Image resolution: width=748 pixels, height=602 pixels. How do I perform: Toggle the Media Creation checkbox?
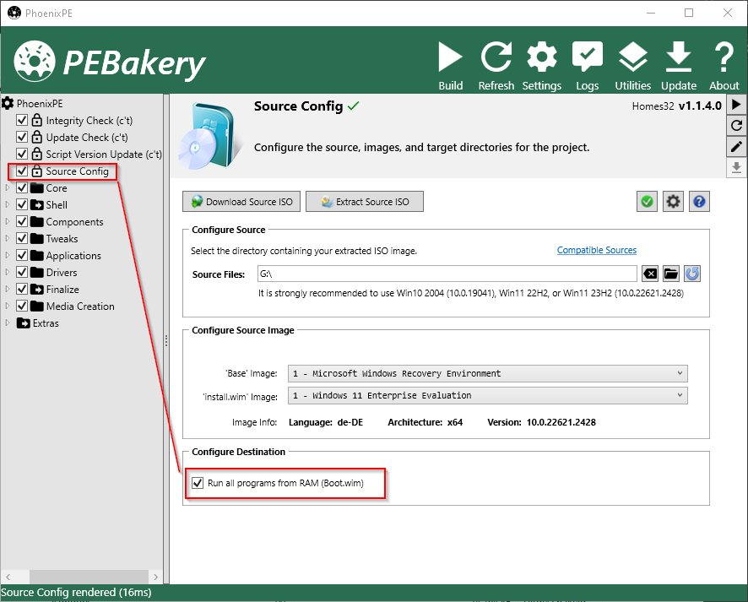point(22,306)
